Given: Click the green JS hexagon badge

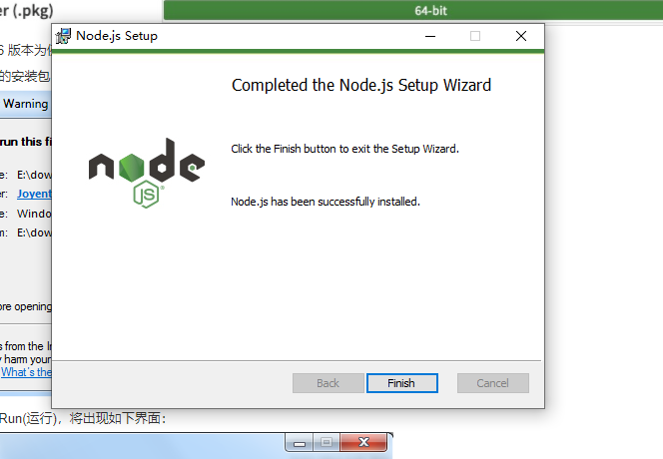Looking at the screenshot, I should (x=147, y=194).
